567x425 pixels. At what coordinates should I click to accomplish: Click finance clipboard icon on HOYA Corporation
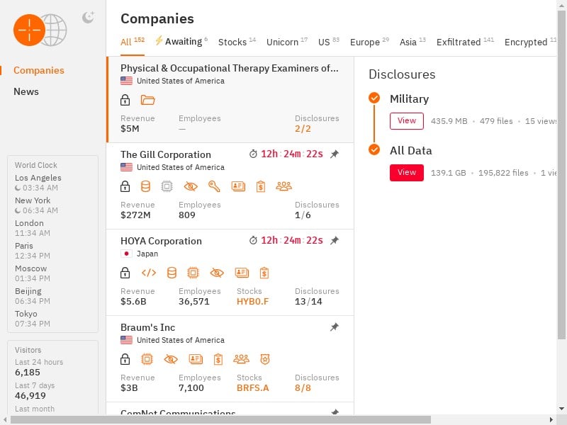pyautogui.click(x=264, y=273)
